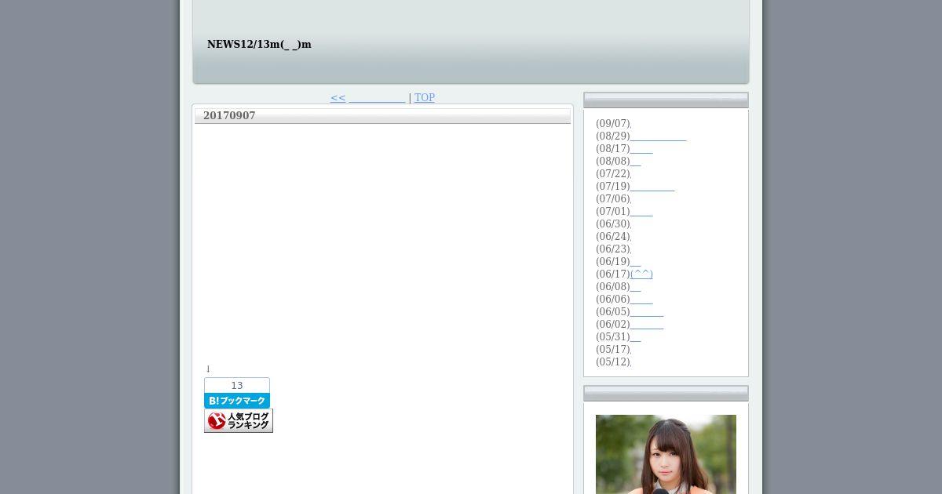Click the (07/06) date in the sidebar
Image resolution: width=942 pixels, height=494 pixels.
tap(613, 199)
